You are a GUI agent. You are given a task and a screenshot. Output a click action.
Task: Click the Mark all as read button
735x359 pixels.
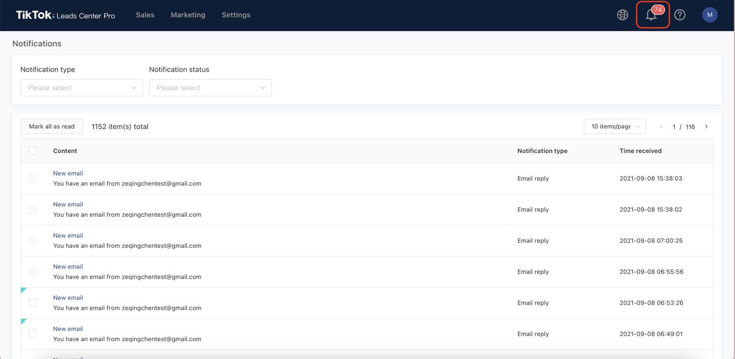(51, 126)
